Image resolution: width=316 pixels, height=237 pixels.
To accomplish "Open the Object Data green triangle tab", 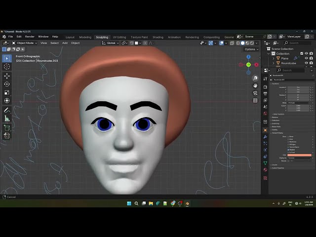I will point(265,163).
